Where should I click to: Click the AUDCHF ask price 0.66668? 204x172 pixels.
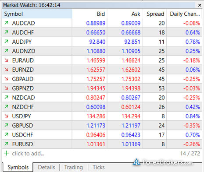[x=131, y=32]
